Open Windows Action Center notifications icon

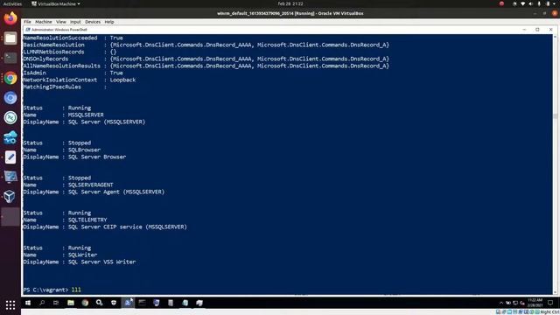click(550, 303)
